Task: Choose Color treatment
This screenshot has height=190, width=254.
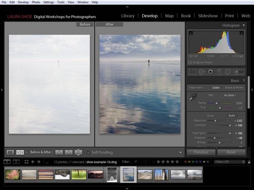Action: pos(216,88)
